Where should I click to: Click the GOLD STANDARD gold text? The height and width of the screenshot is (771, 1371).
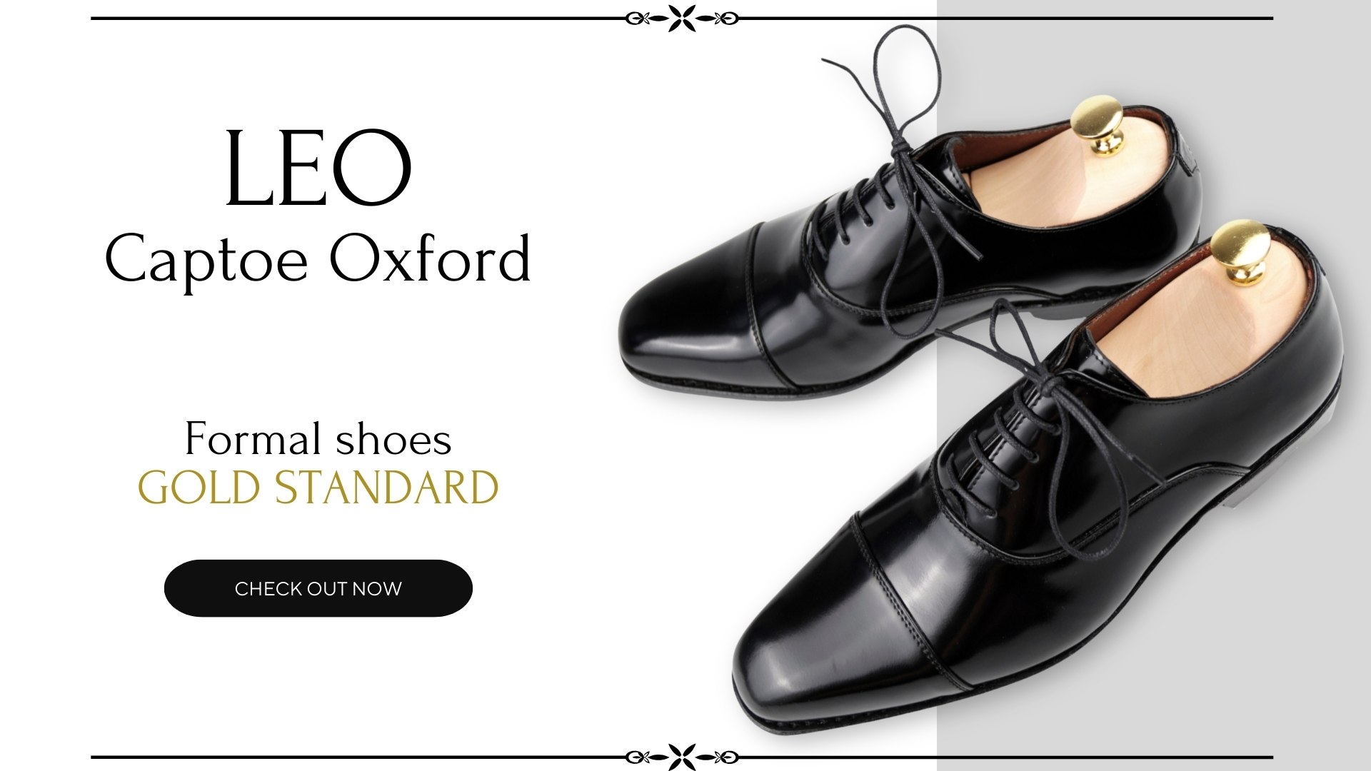point(318,488)
